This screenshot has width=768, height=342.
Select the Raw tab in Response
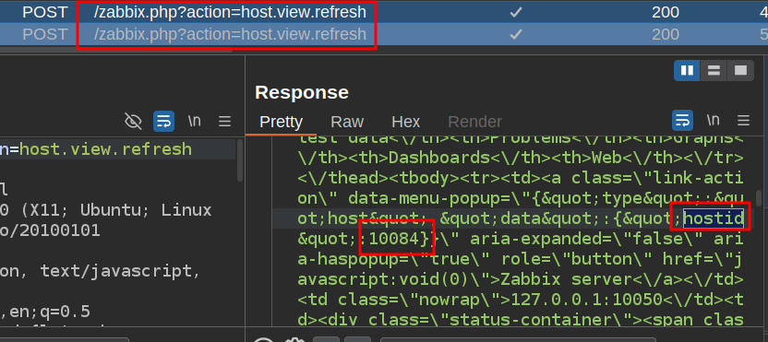pyautogui.click(x=347, y=122)
